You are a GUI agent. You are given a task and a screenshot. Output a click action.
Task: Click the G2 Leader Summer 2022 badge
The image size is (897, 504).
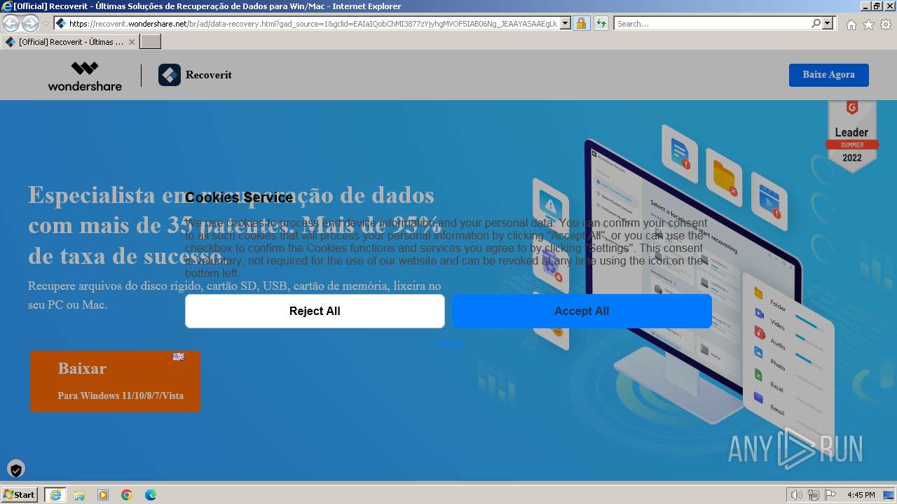click(852, 136)
